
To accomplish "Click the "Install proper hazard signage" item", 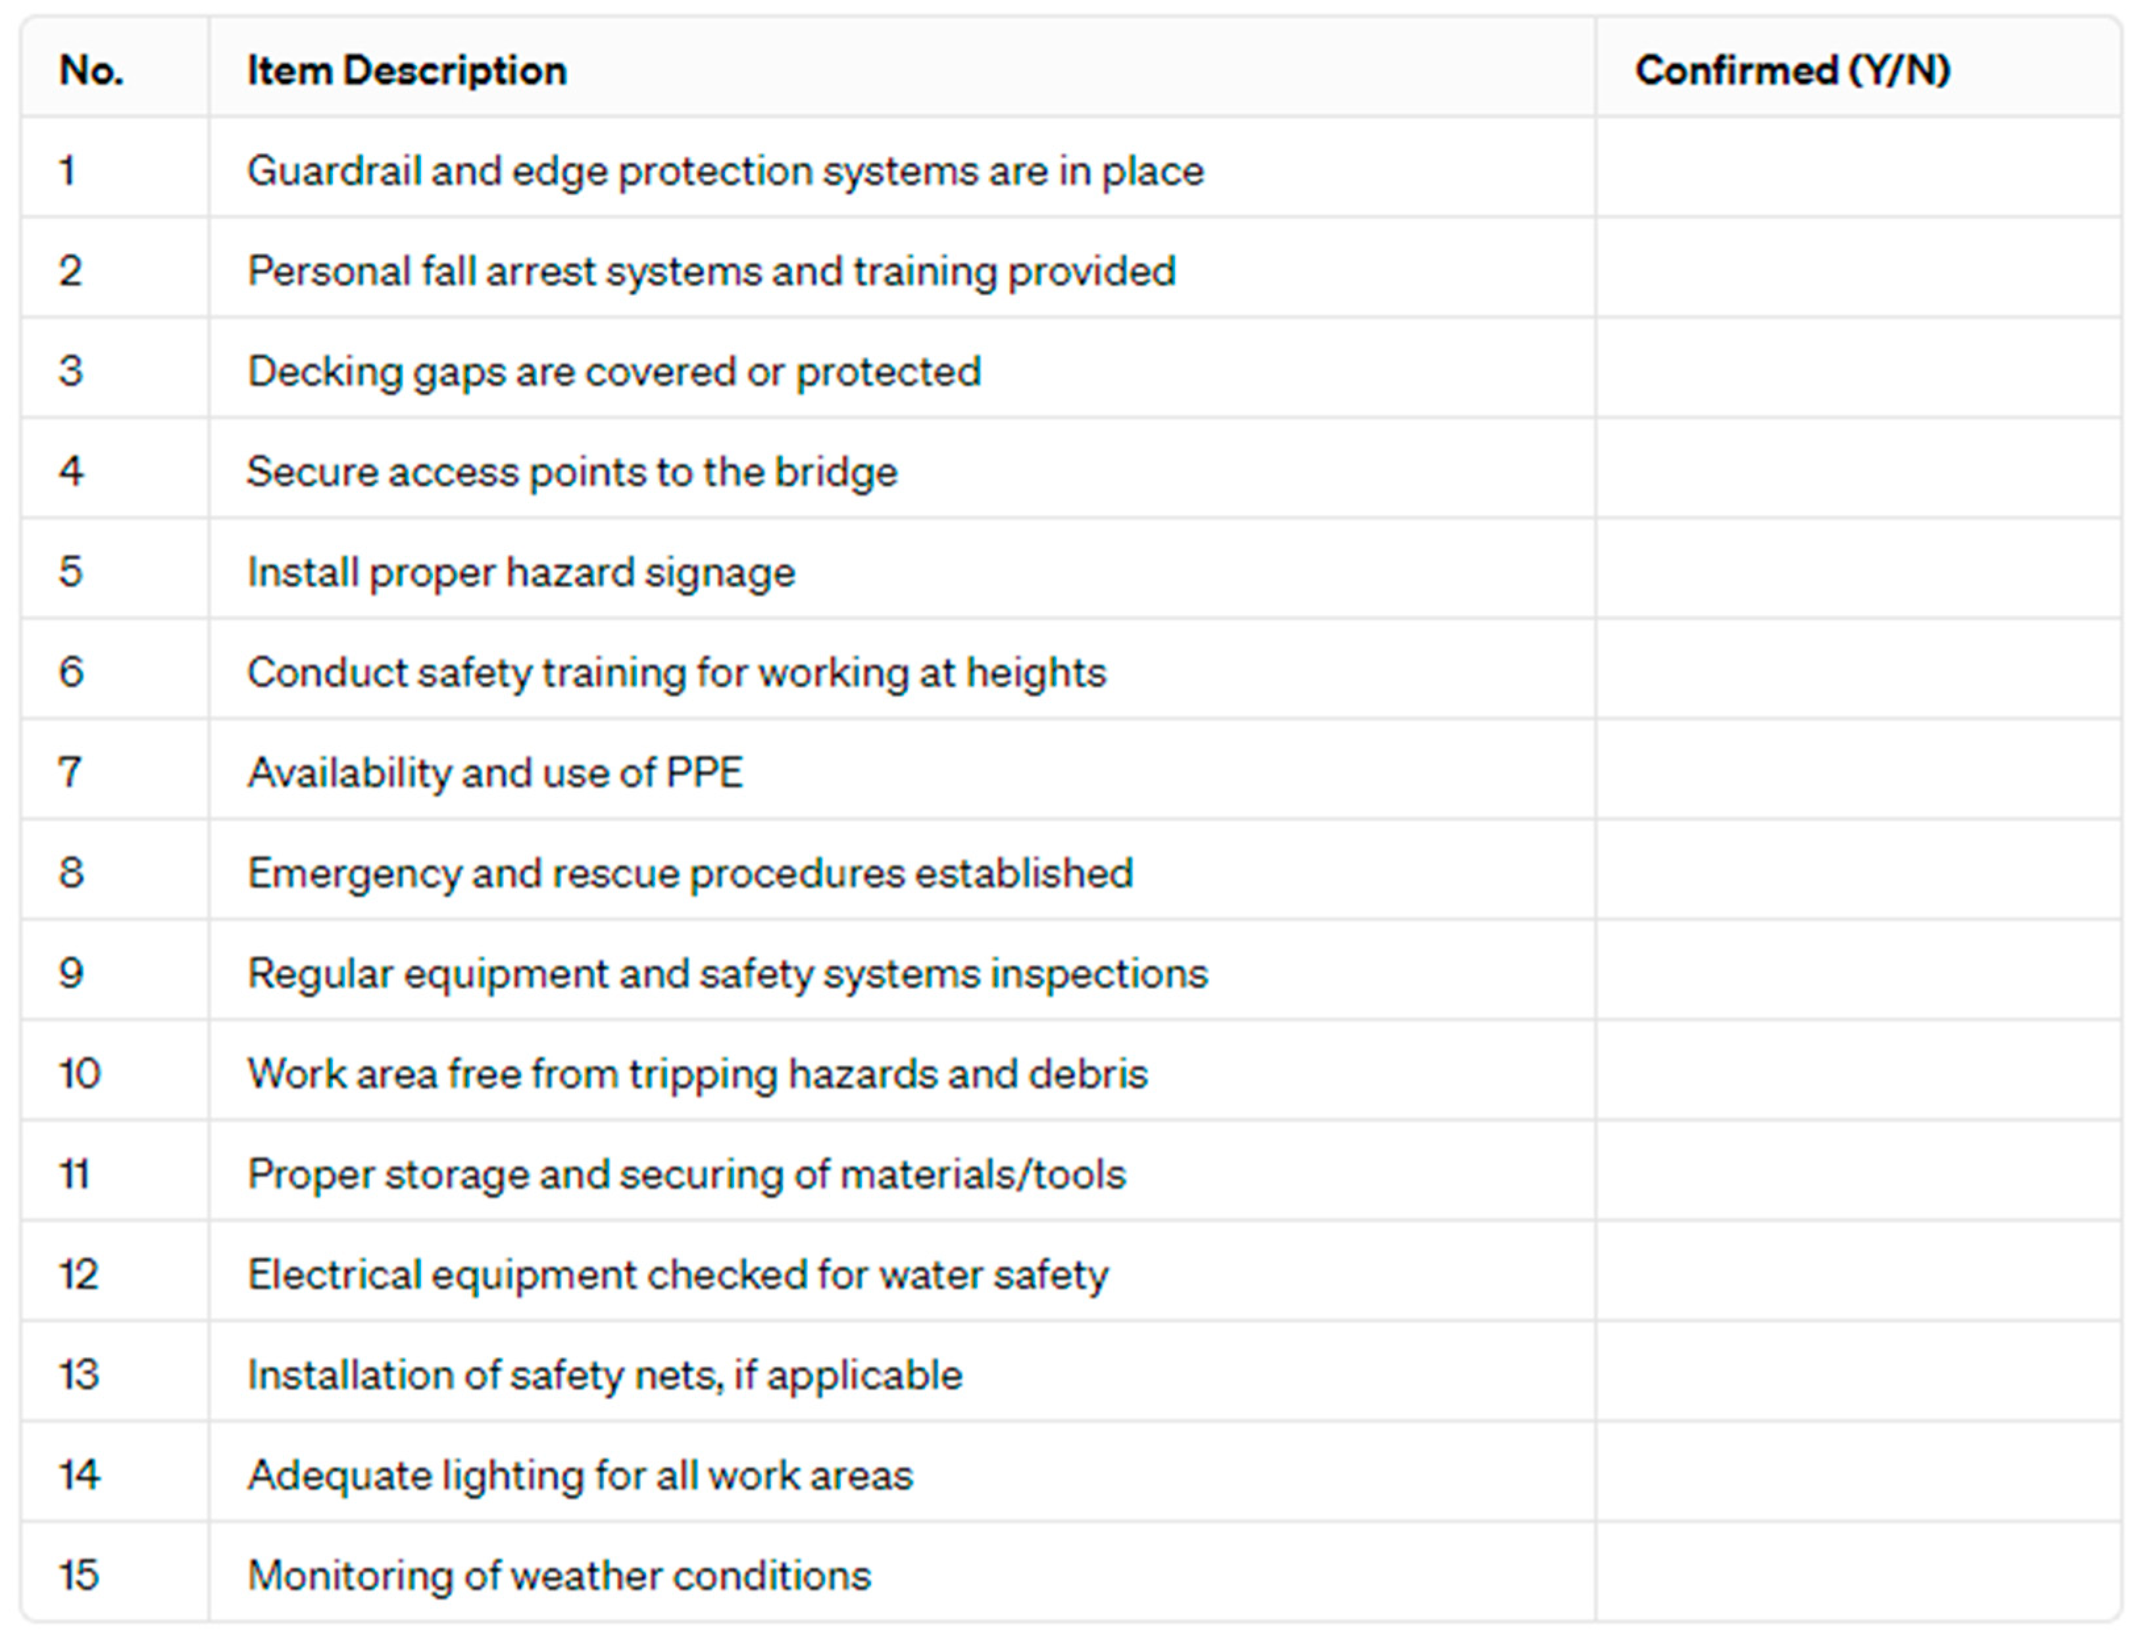I will (521, 572).
